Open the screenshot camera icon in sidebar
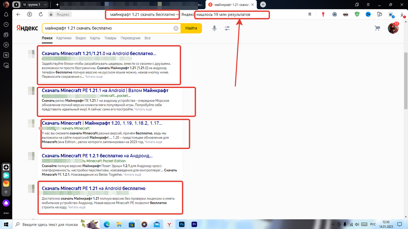This screenshot has width=408, height=229. [x=6, y=65]
